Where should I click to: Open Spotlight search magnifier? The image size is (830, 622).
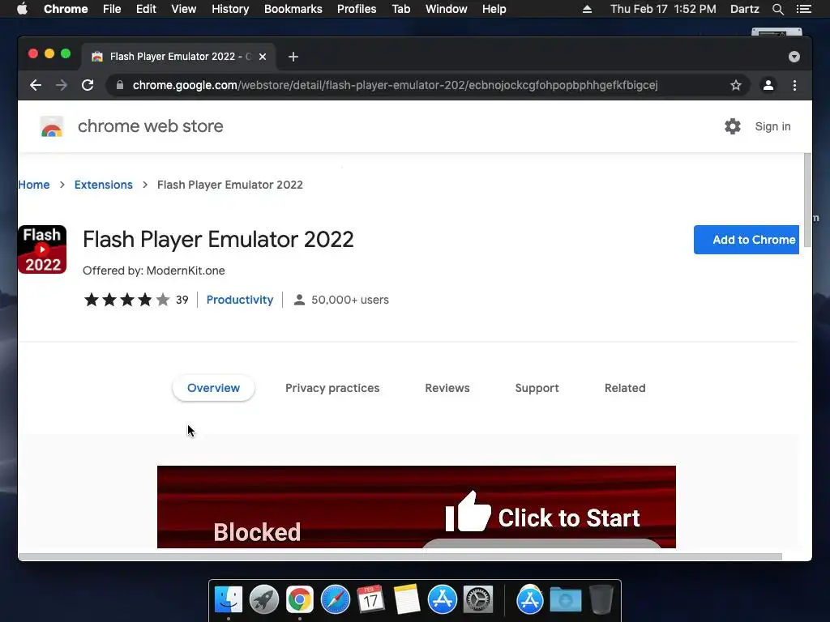pyautogui.click(x=777, y=9)
